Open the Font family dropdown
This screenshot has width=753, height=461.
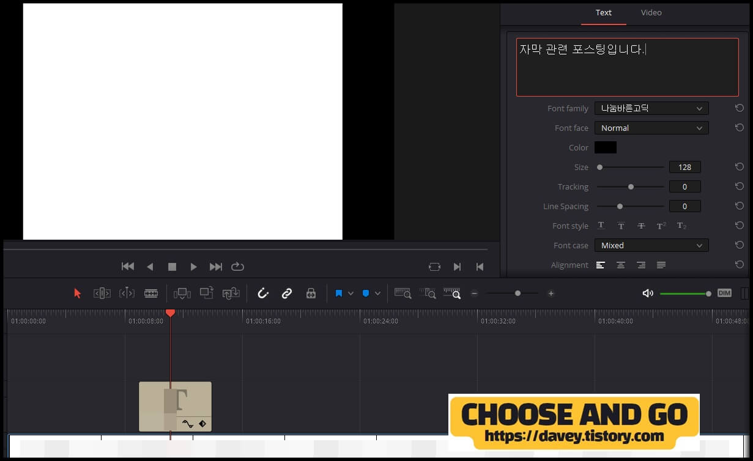point(651,108)
